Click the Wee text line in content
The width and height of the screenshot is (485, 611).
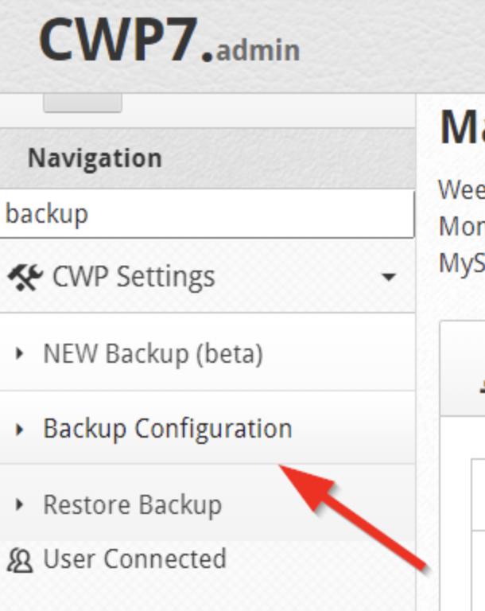pyautogui.click(x=462, y=189)
